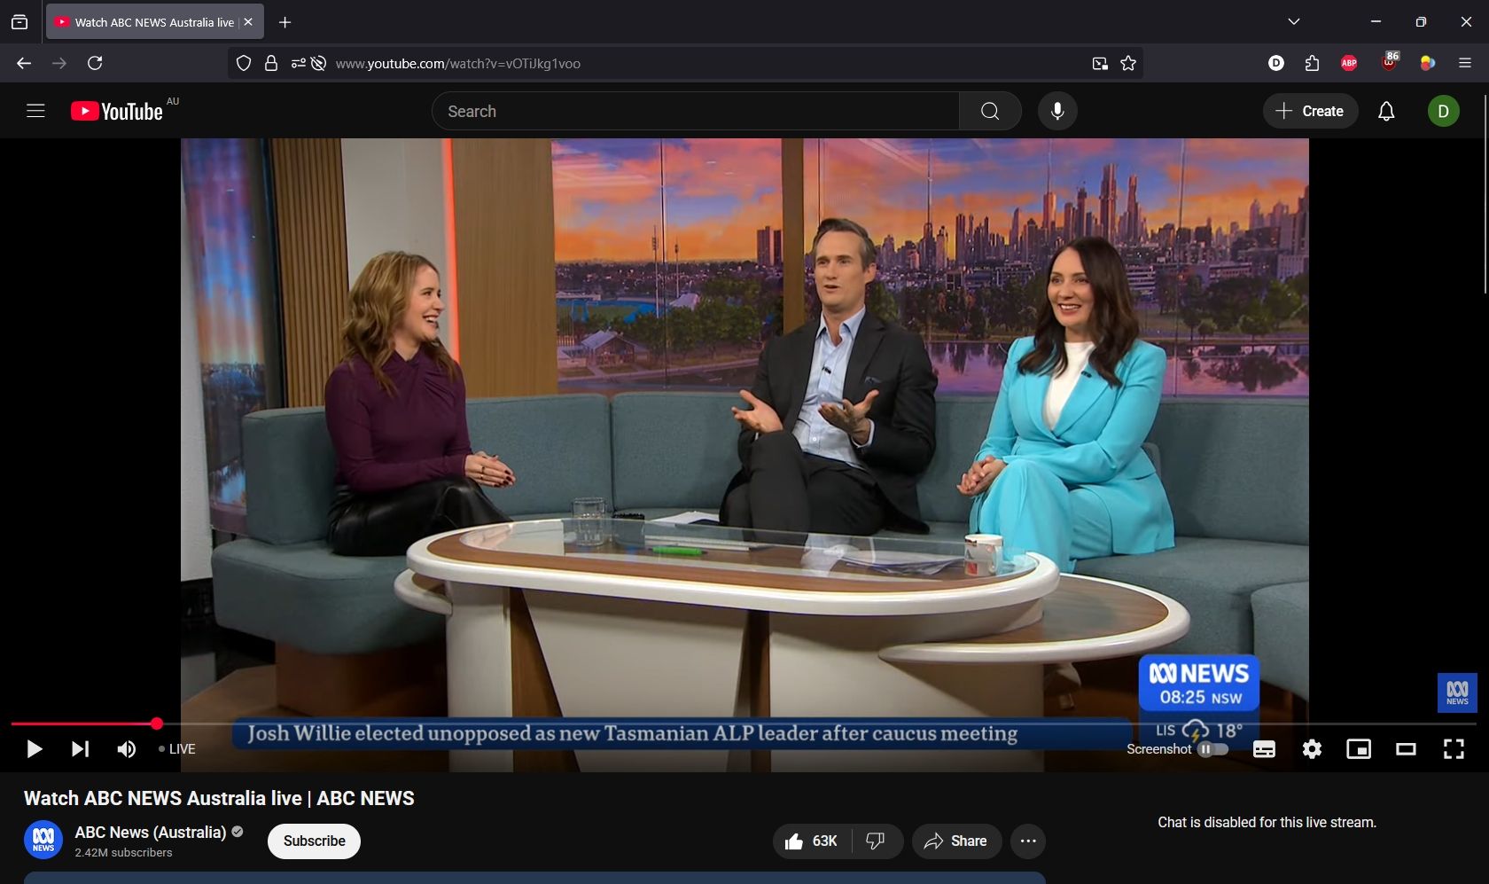Enter fullscreen mode on the video
The width and height of the screenshot is (1489, 884).
(1454, 749)
